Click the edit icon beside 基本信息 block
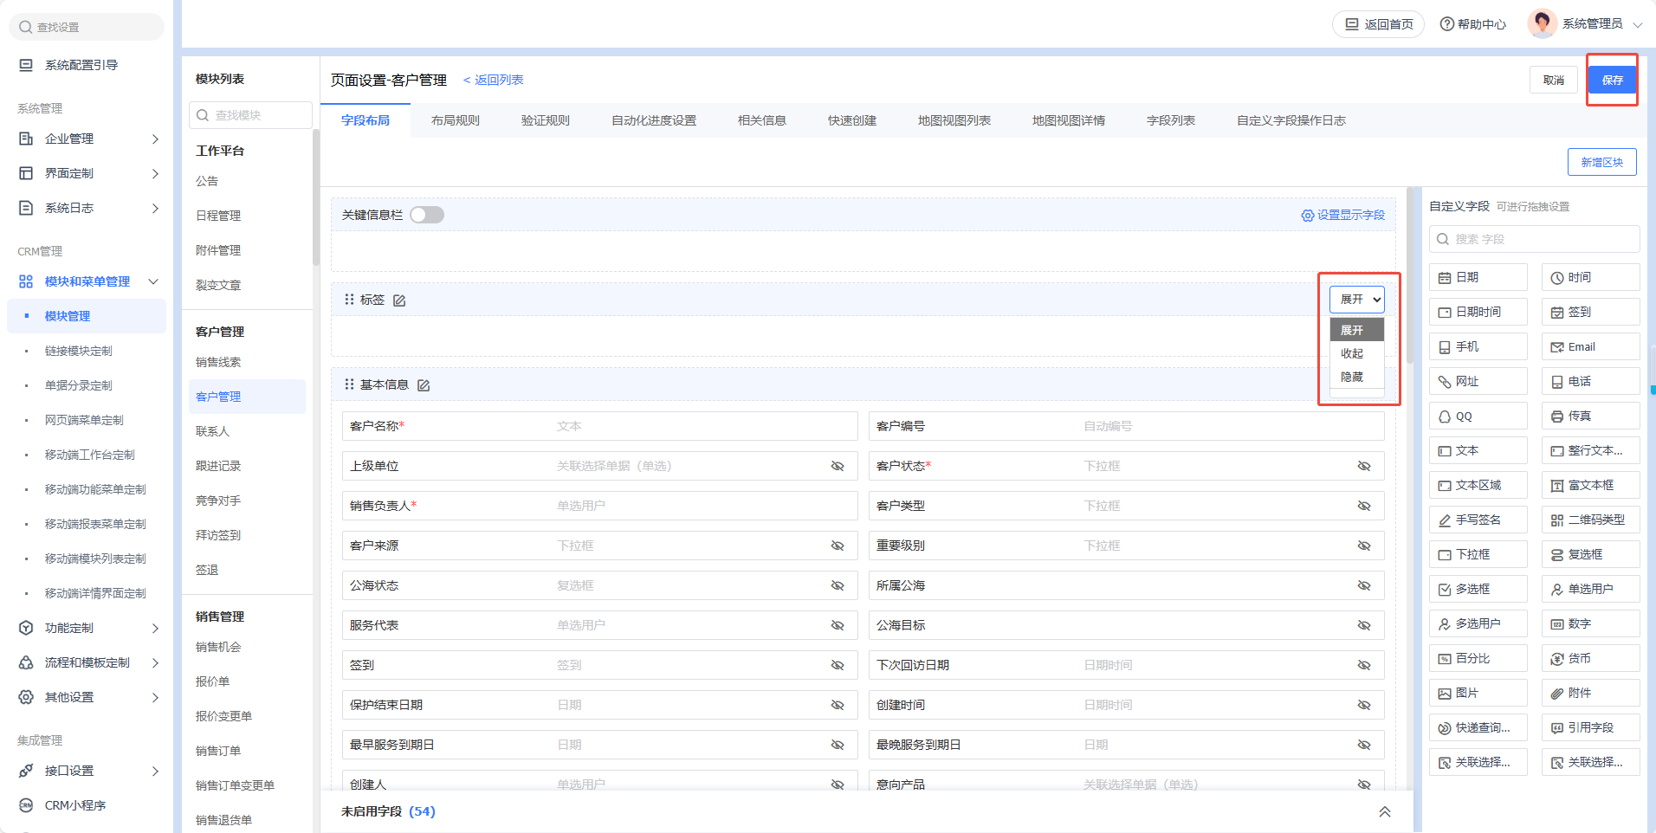The width and height of the screenshot is (1656, 833). click(424, 385)
